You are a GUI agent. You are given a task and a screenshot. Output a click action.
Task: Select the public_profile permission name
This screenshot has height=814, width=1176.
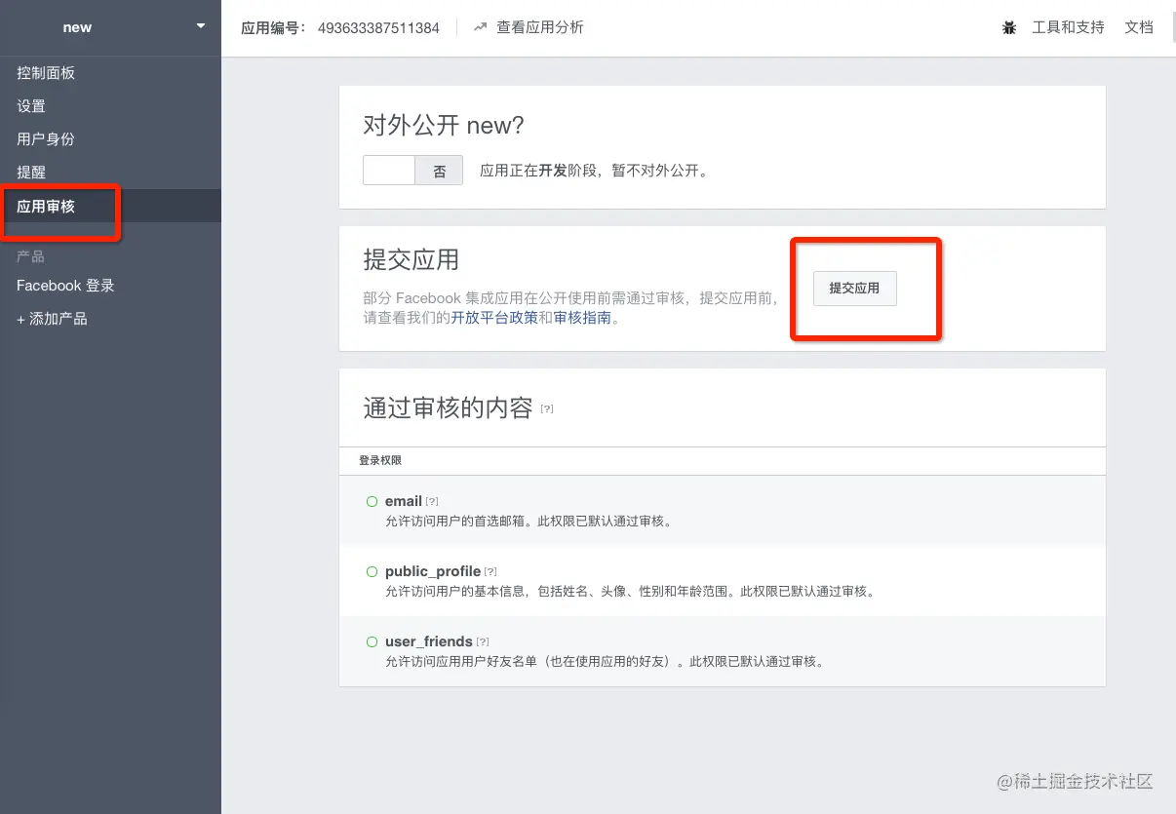coord(433,571)
